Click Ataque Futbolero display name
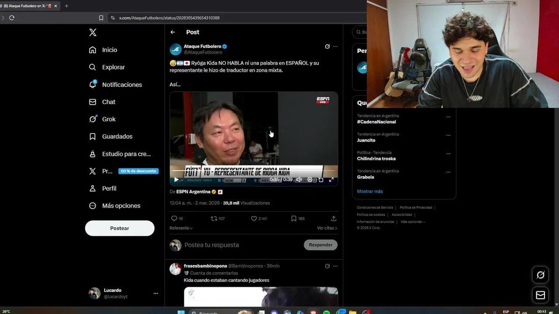Viewport: 559px width, 314px height. click(202, 46)
